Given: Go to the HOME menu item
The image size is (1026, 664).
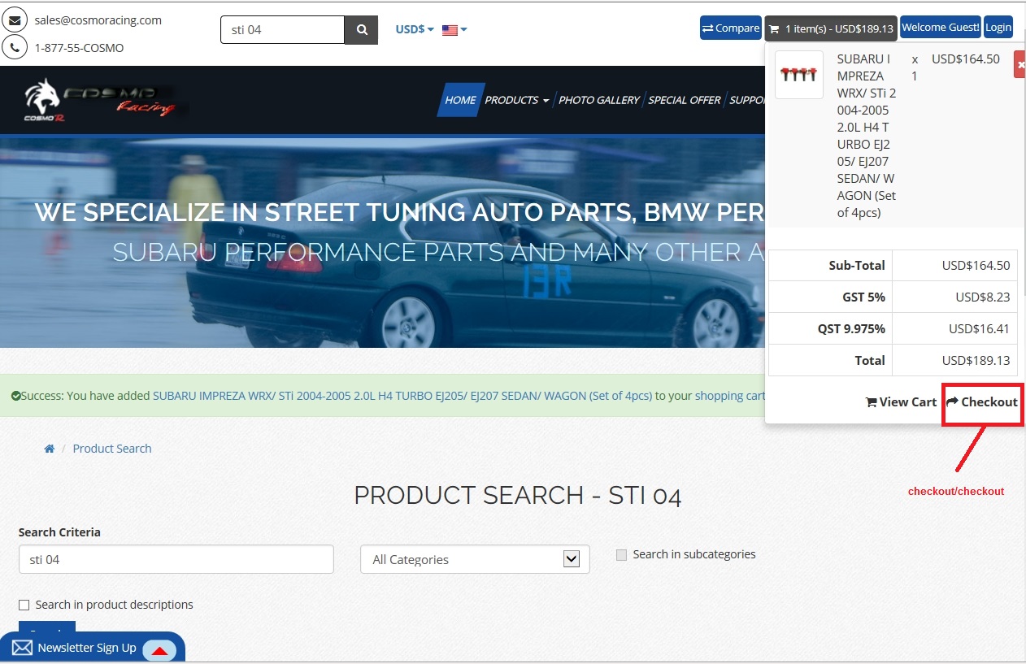Looking at the screenshot, I should [x=460, y=100].
